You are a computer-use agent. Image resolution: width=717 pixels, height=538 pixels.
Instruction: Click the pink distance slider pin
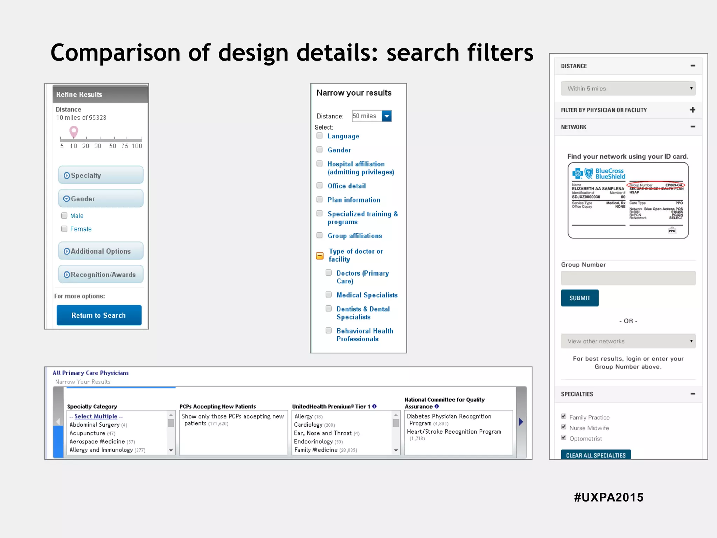coord(74,132)
